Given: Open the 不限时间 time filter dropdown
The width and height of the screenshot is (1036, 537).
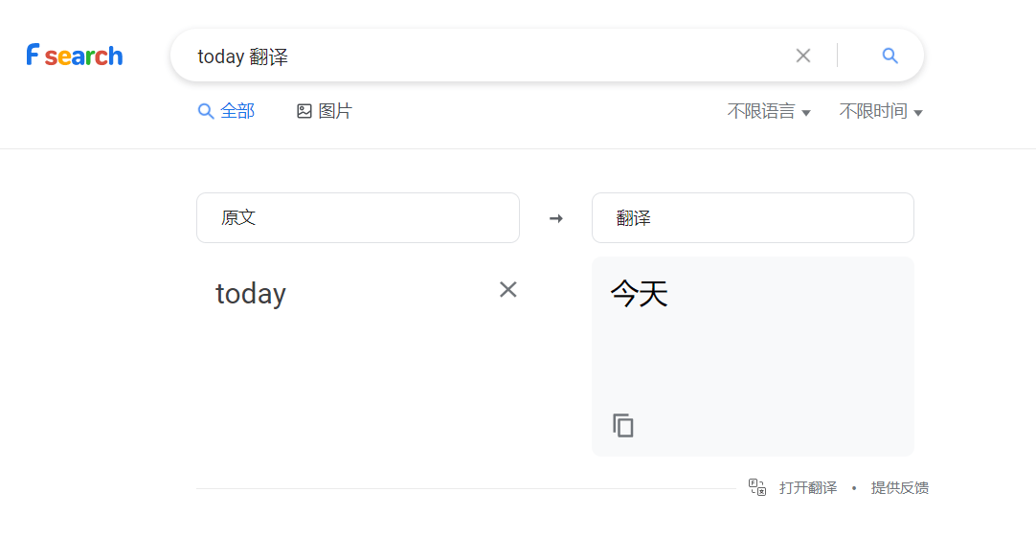Looking at the screenshot, I should tap(880, 111).
